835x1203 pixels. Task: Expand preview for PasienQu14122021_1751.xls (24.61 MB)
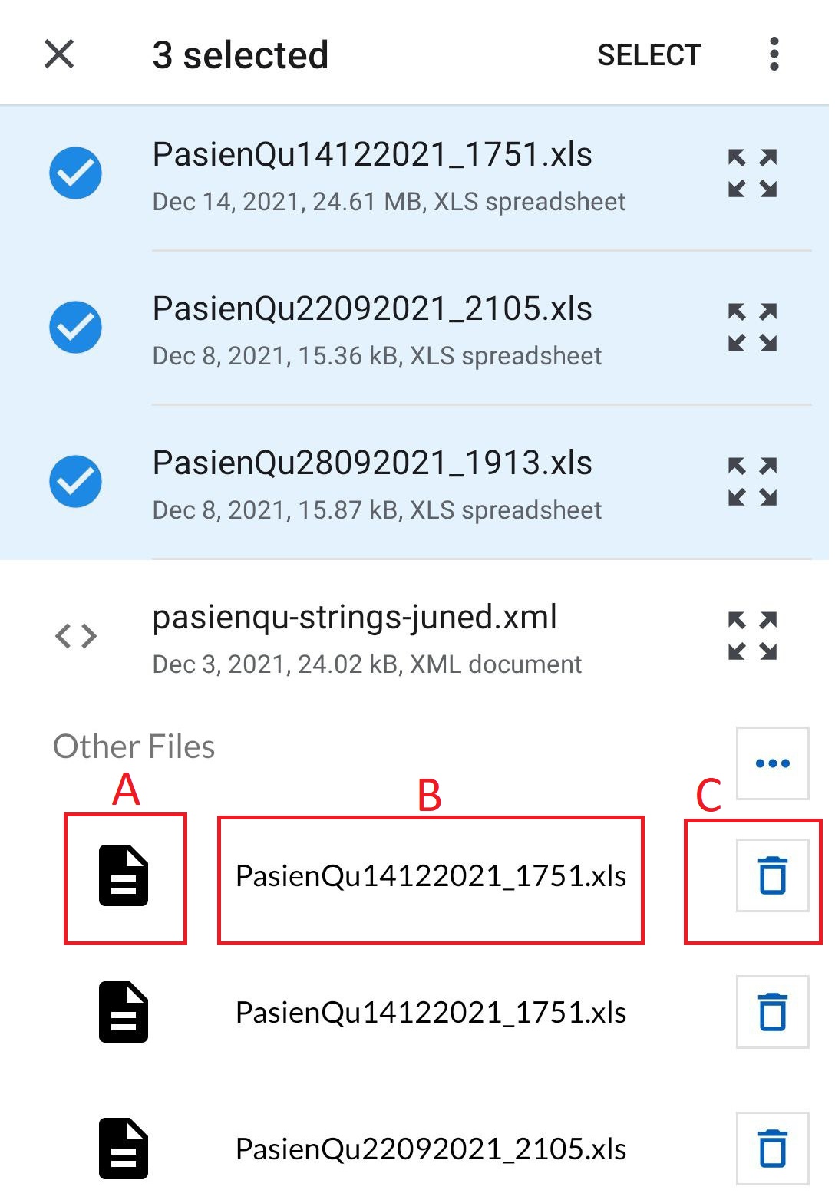click(x=752, y=173)
